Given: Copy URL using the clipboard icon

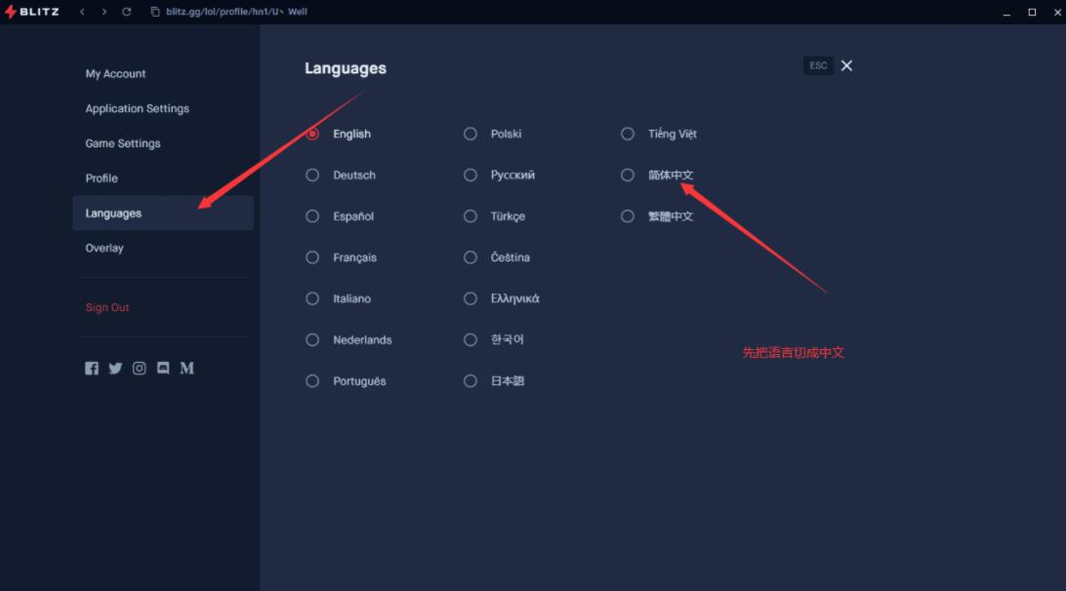Looking at the screenshot, I should click(x=155, y=12).
